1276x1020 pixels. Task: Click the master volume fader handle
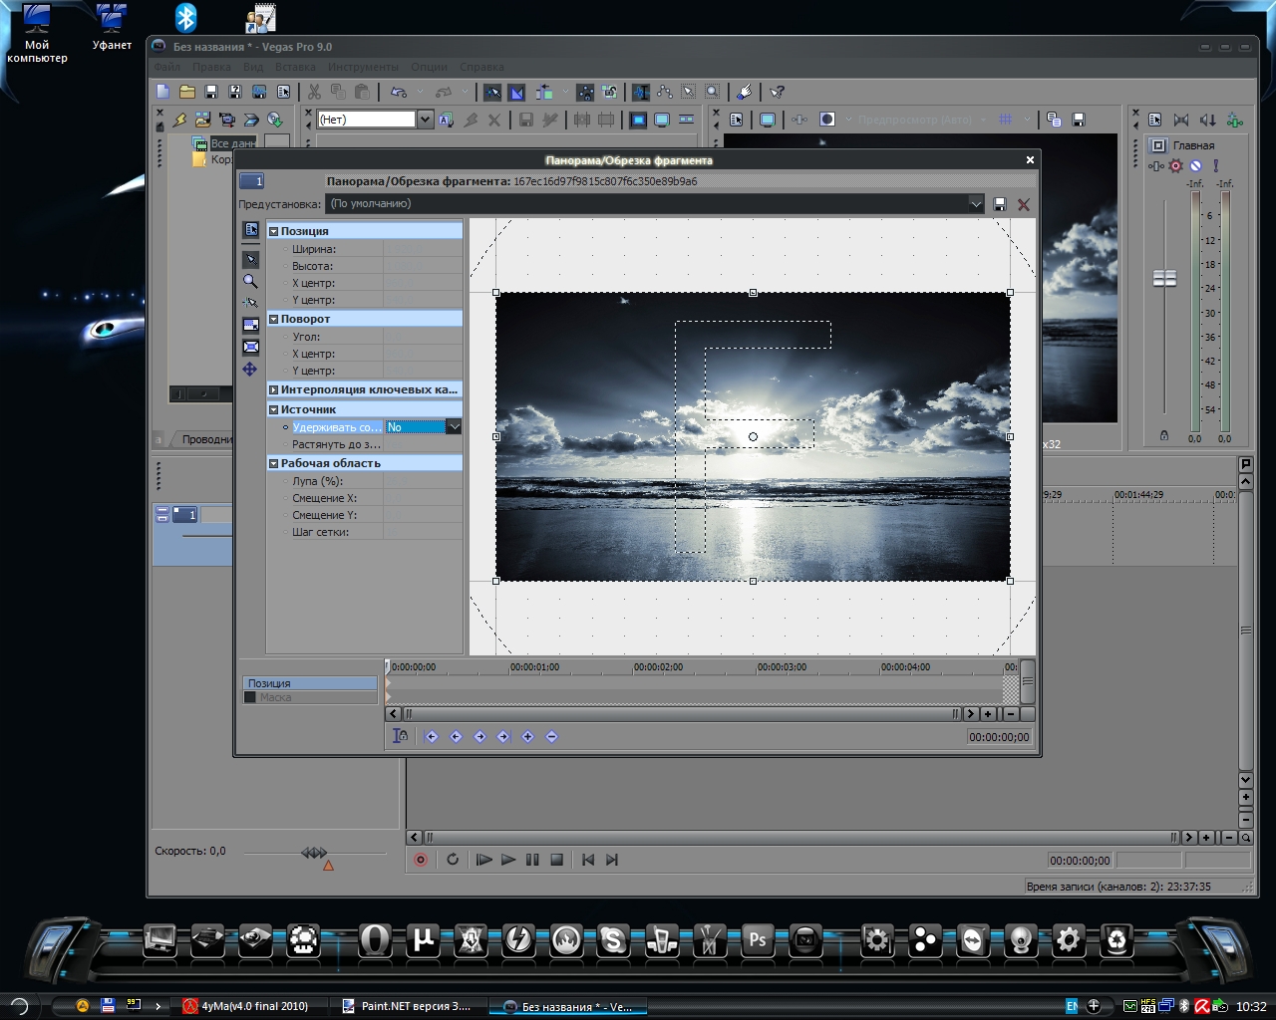1164,279
